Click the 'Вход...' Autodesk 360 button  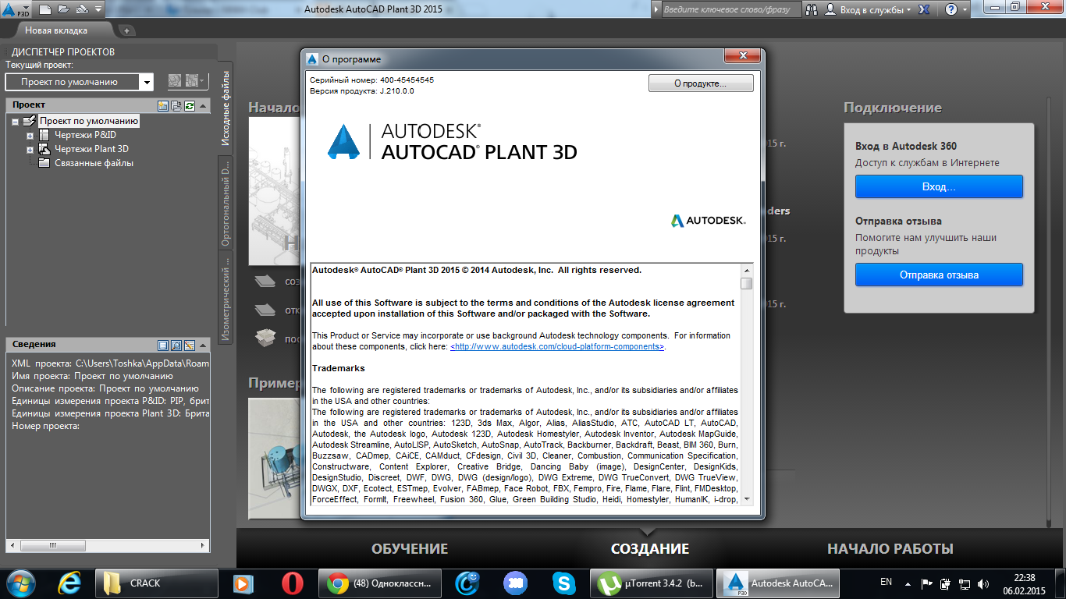(939, 186)
